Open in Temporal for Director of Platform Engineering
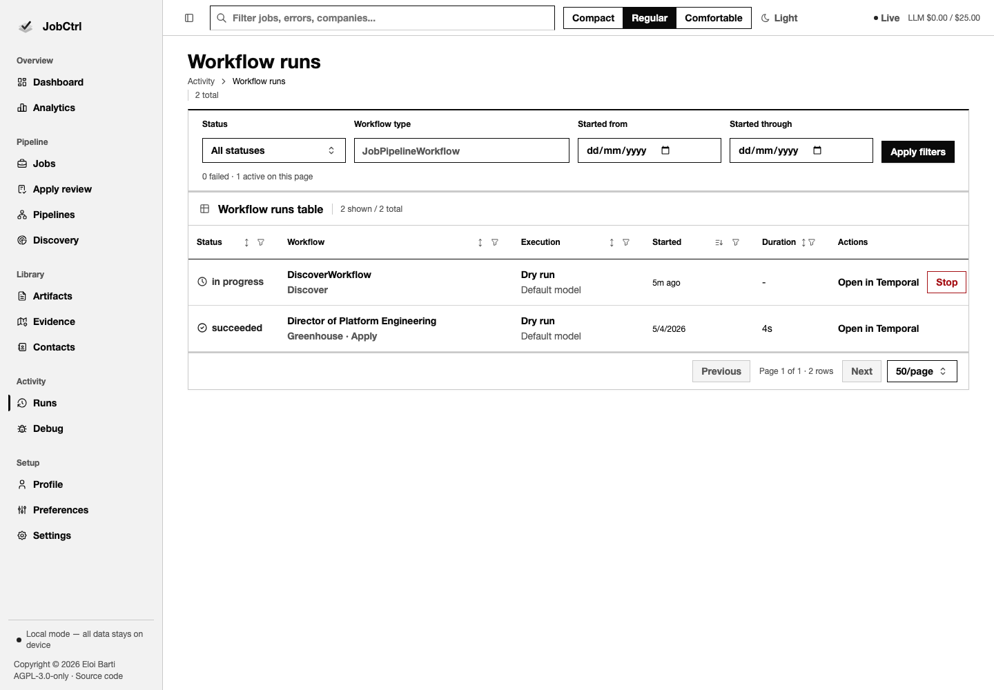The height and width of the screenshot is (690, 994). pos(878,328)
